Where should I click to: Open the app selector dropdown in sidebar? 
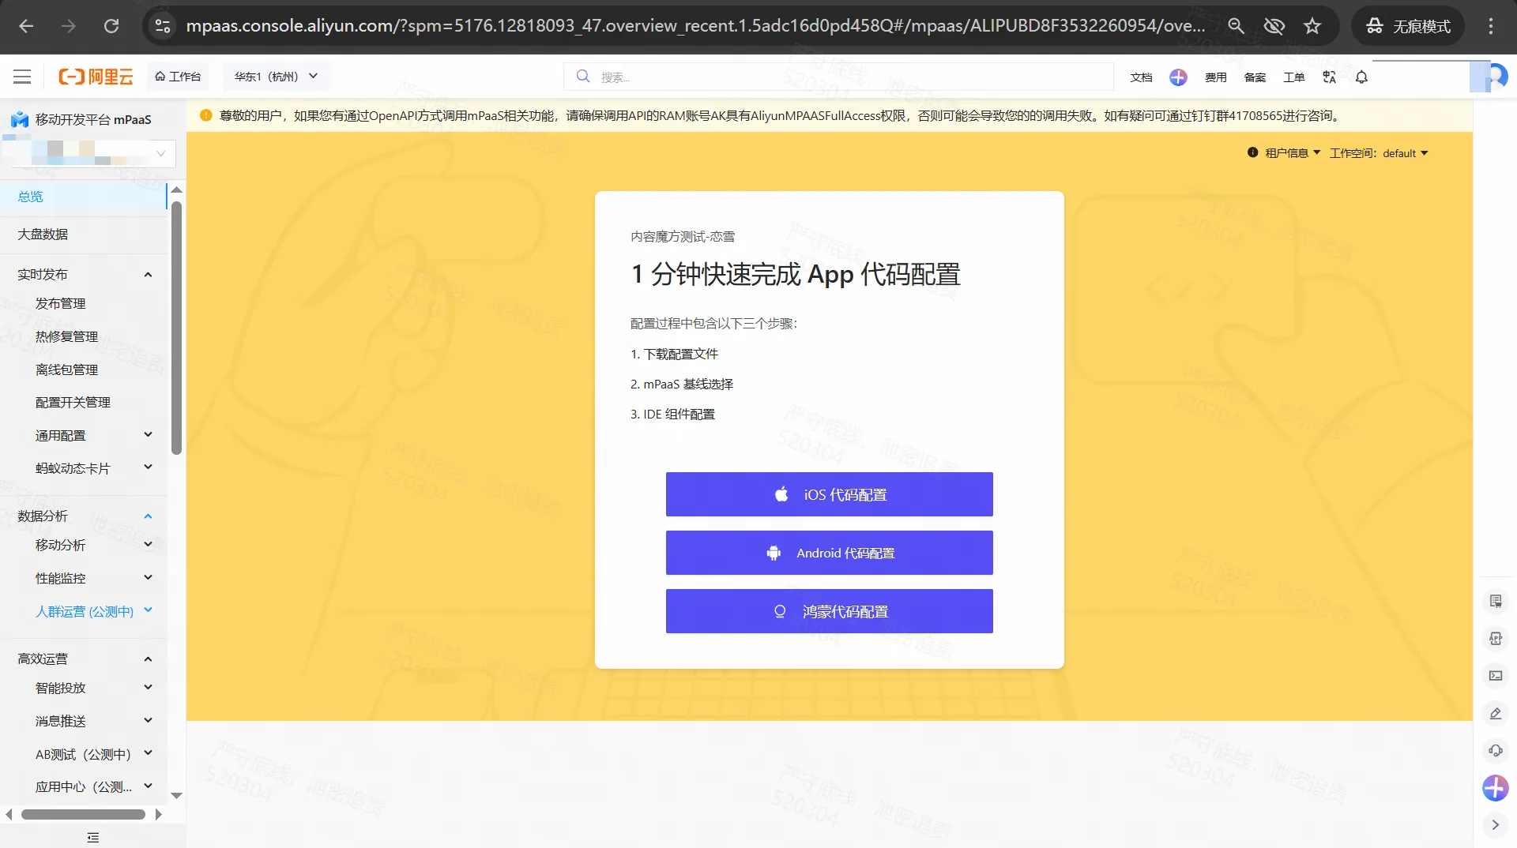93,153
